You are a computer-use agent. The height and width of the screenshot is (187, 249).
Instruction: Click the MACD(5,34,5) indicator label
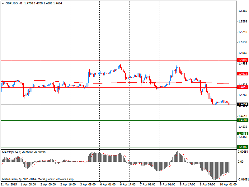coord(12,152)
